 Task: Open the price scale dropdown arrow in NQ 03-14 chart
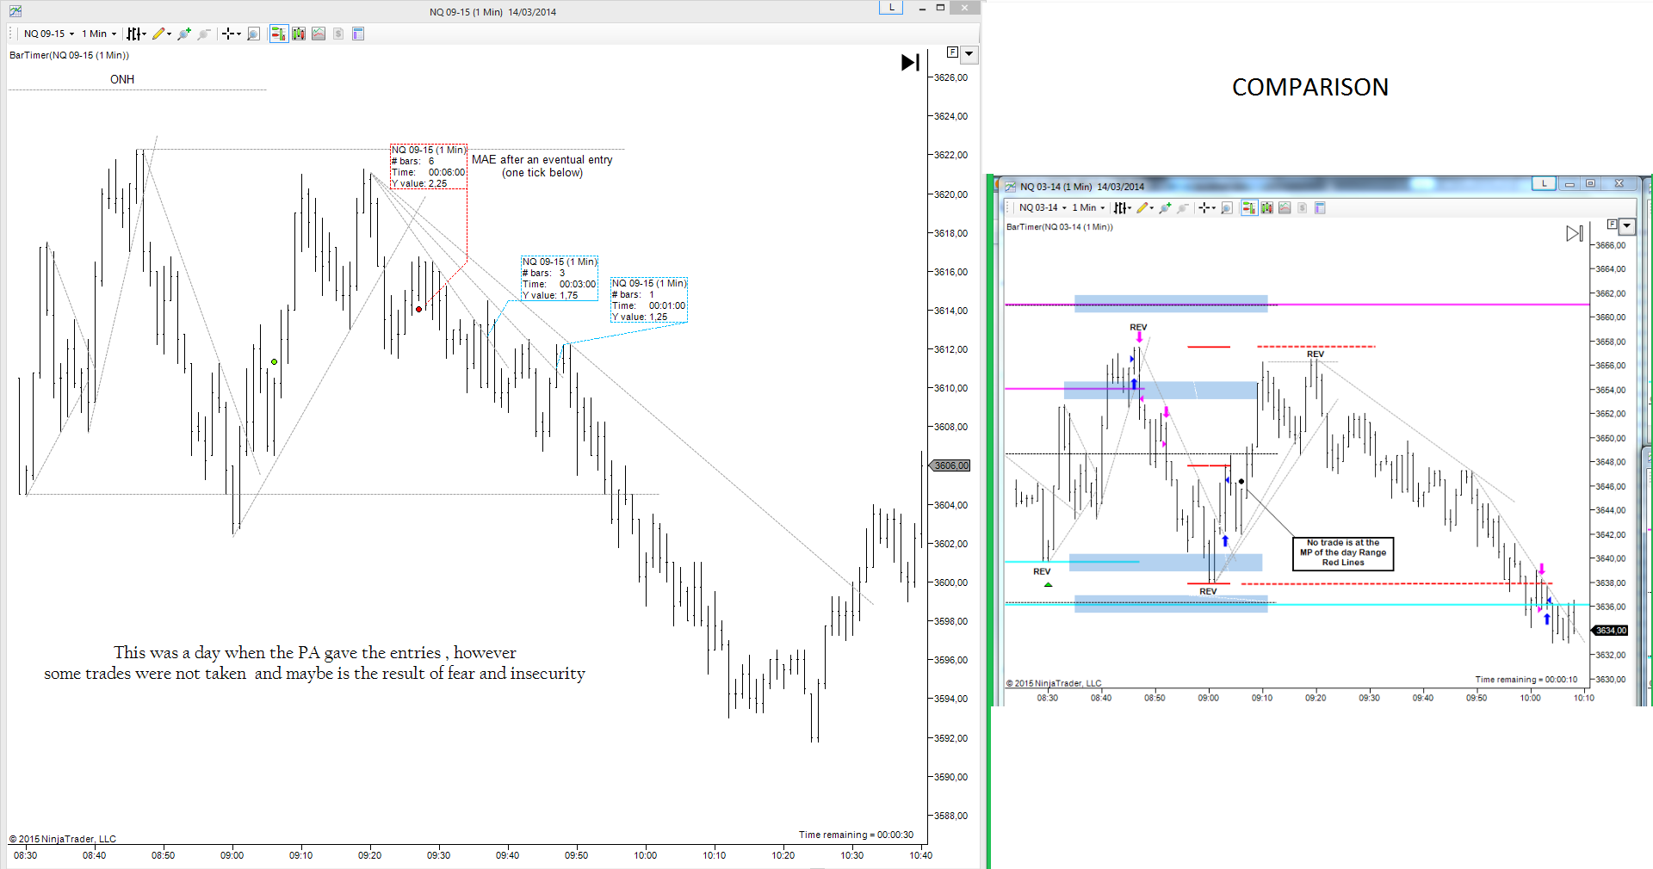[x=1626, y=226]
